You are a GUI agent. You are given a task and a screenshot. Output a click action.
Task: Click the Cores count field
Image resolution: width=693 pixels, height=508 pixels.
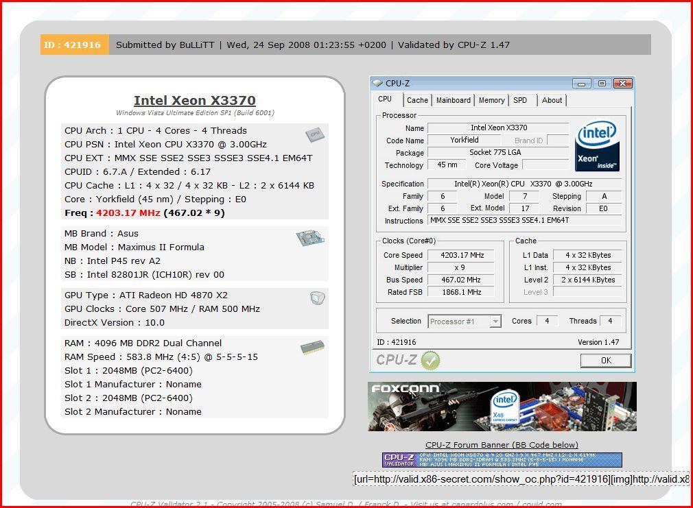(x=547, y=321)
